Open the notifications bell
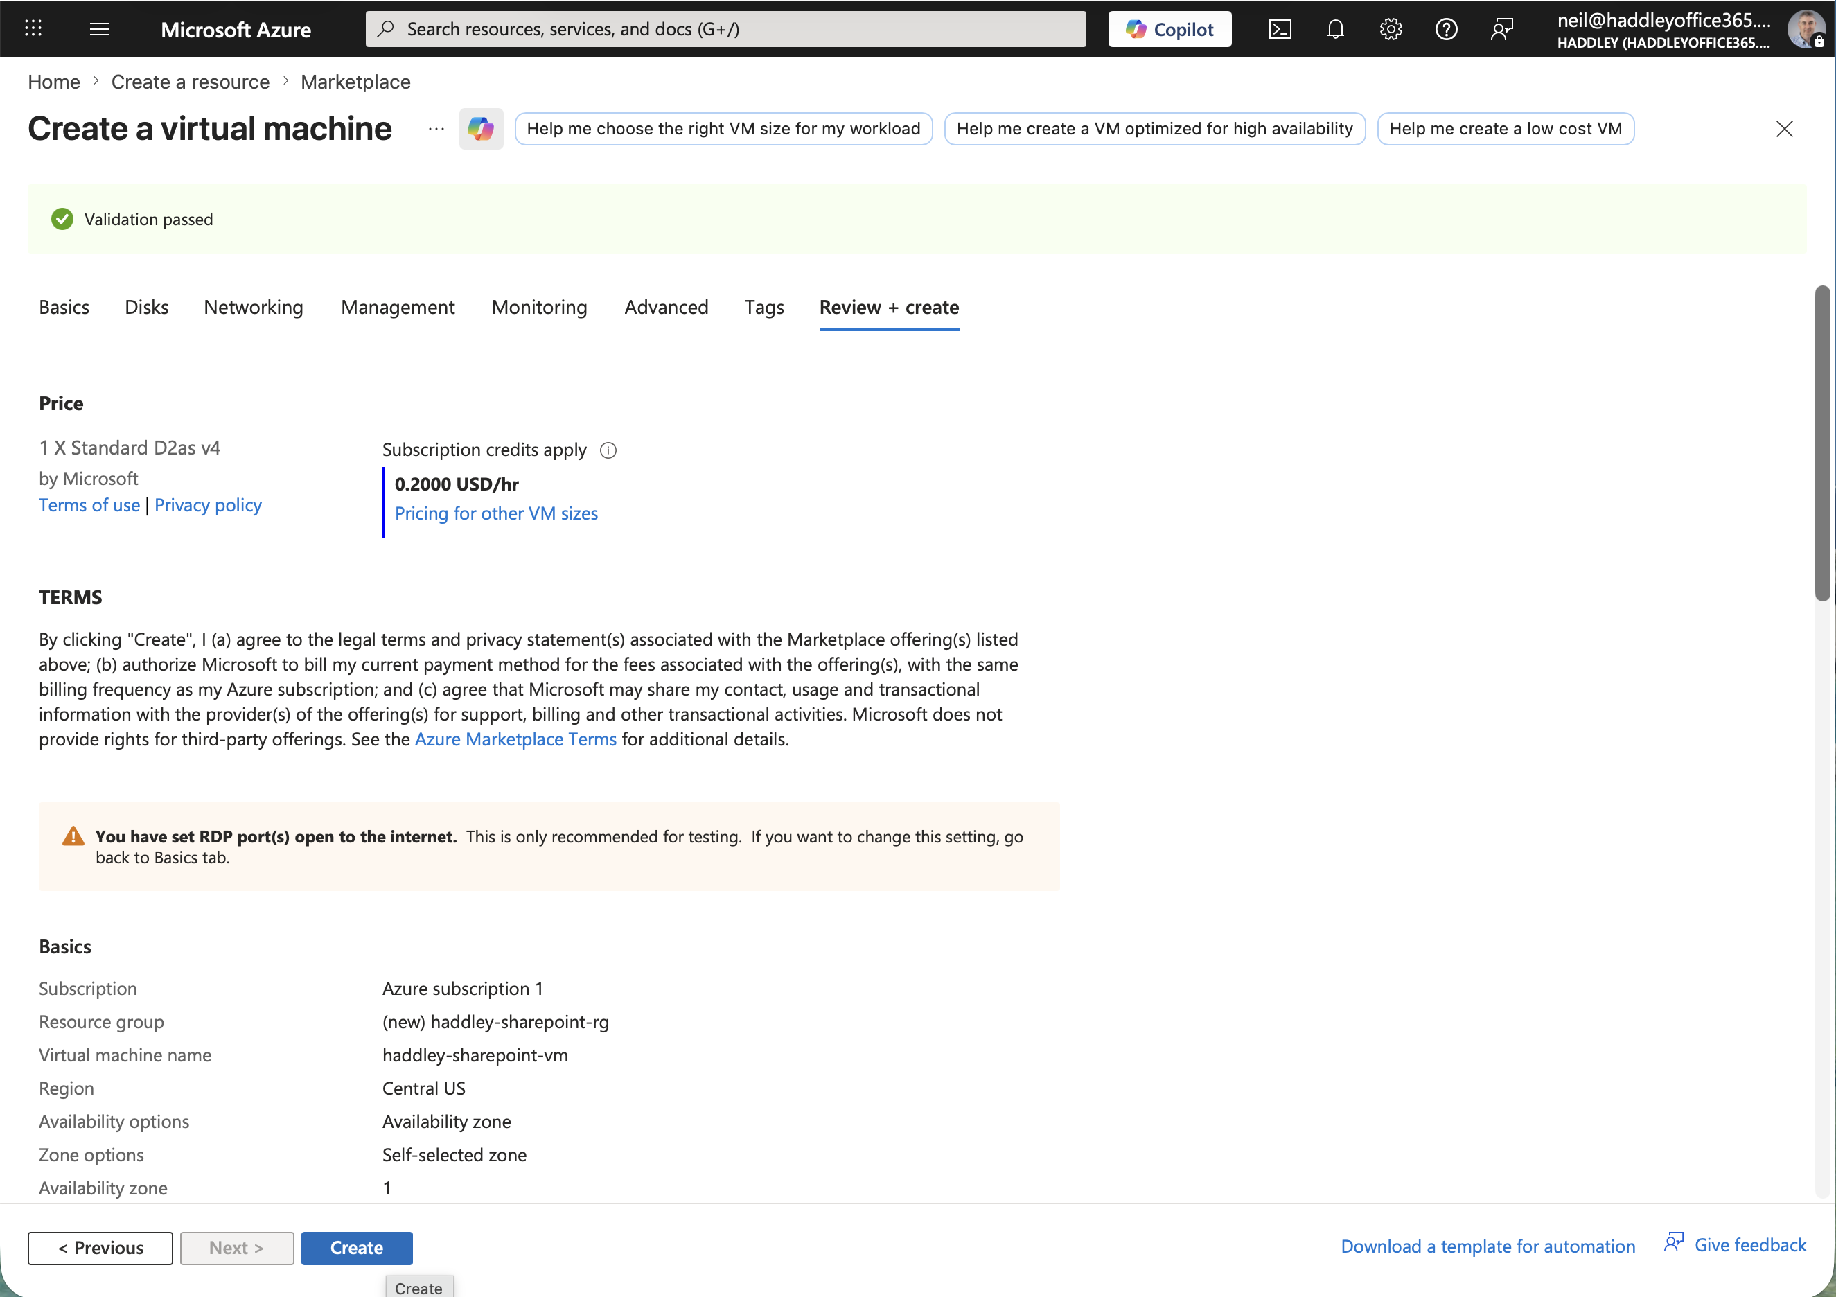The image size is (1836, 1297). point(1335,30)
